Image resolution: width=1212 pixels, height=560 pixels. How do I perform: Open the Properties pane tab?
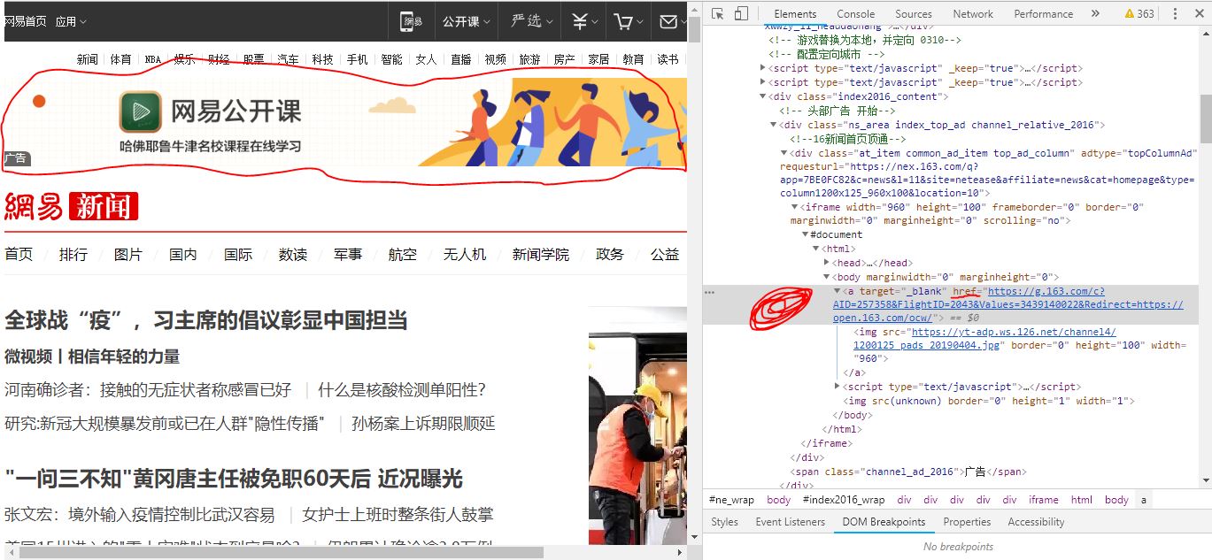pos(967,522)
